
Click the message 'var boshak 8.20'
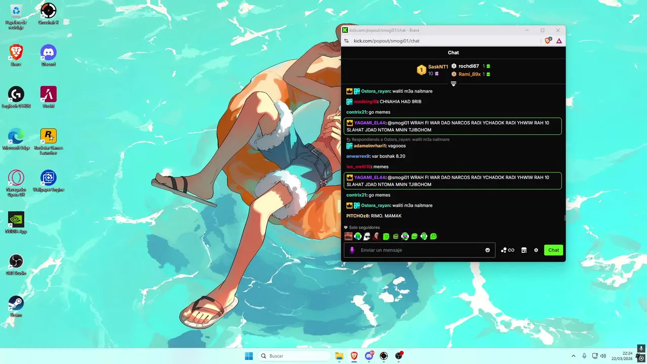pos(389,156)
